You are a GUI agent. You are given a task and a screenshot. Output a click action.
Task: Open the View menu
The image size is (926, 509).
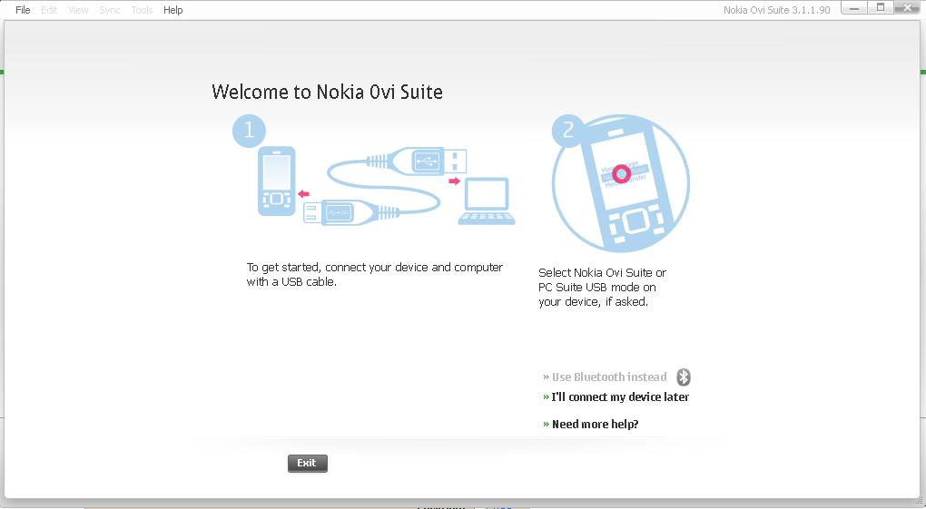coord(78,10)
